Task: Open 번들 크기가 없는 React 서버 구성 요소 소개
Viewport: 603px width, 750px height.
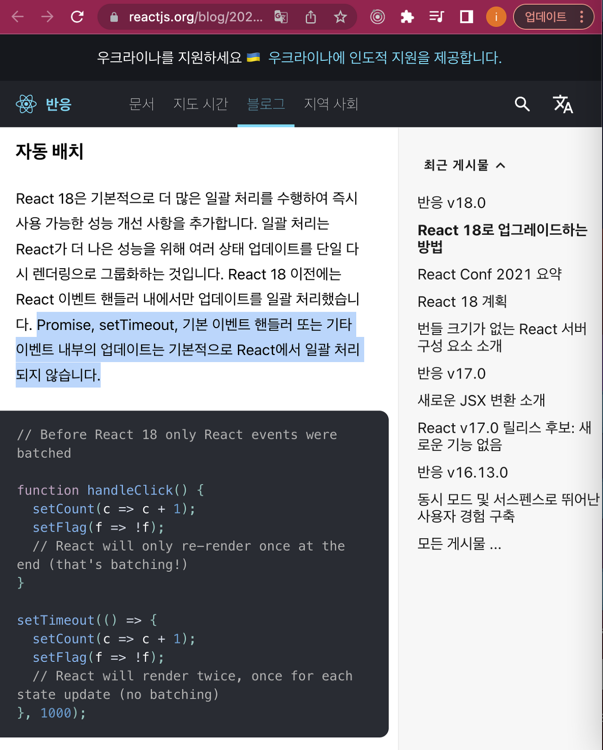Action: tap(502, 337)
